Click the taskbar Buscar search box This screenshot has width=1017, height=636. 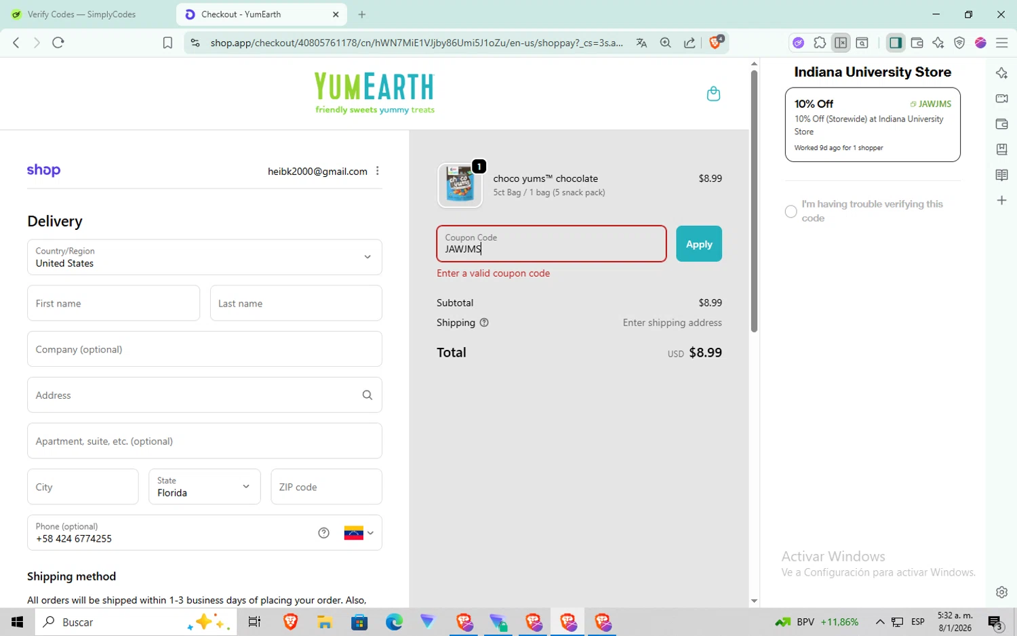(136, 622)
